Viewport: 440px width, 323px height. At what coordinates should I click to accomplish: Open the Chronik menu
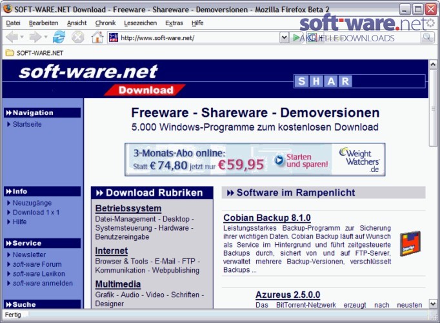[x=105, y=23]
